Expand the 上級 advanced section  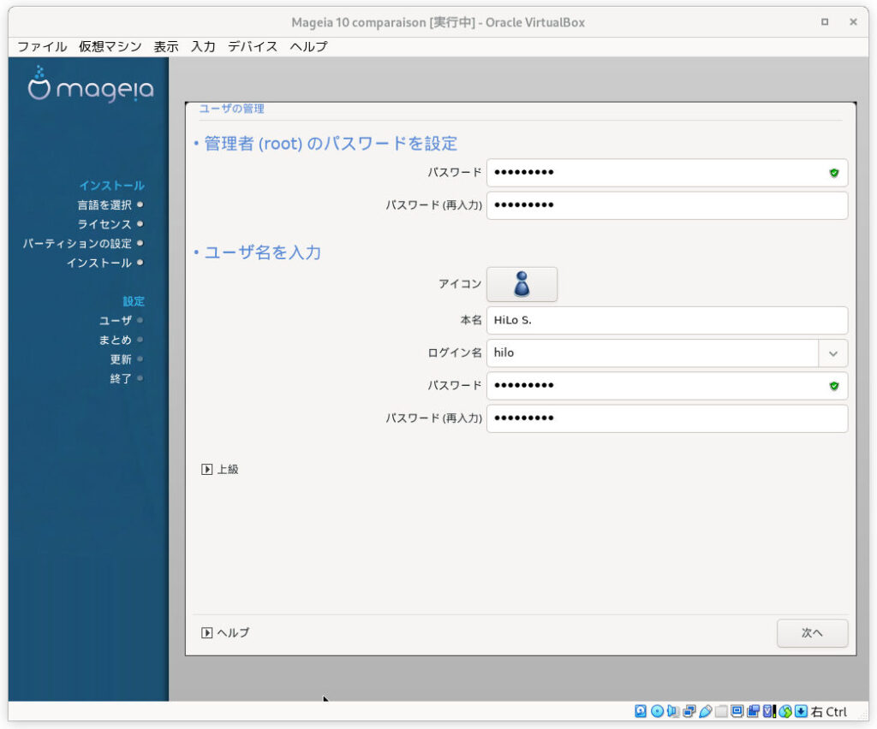(220, 469)
